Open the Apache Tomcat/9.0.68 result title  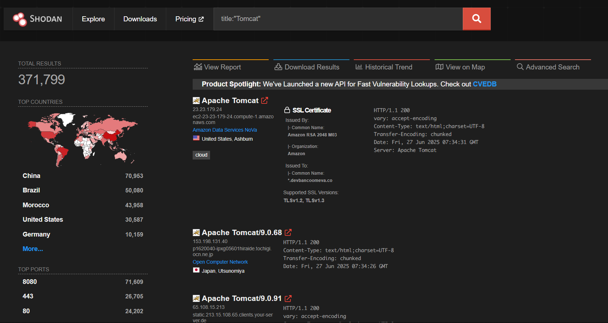(x=242, y=233)
